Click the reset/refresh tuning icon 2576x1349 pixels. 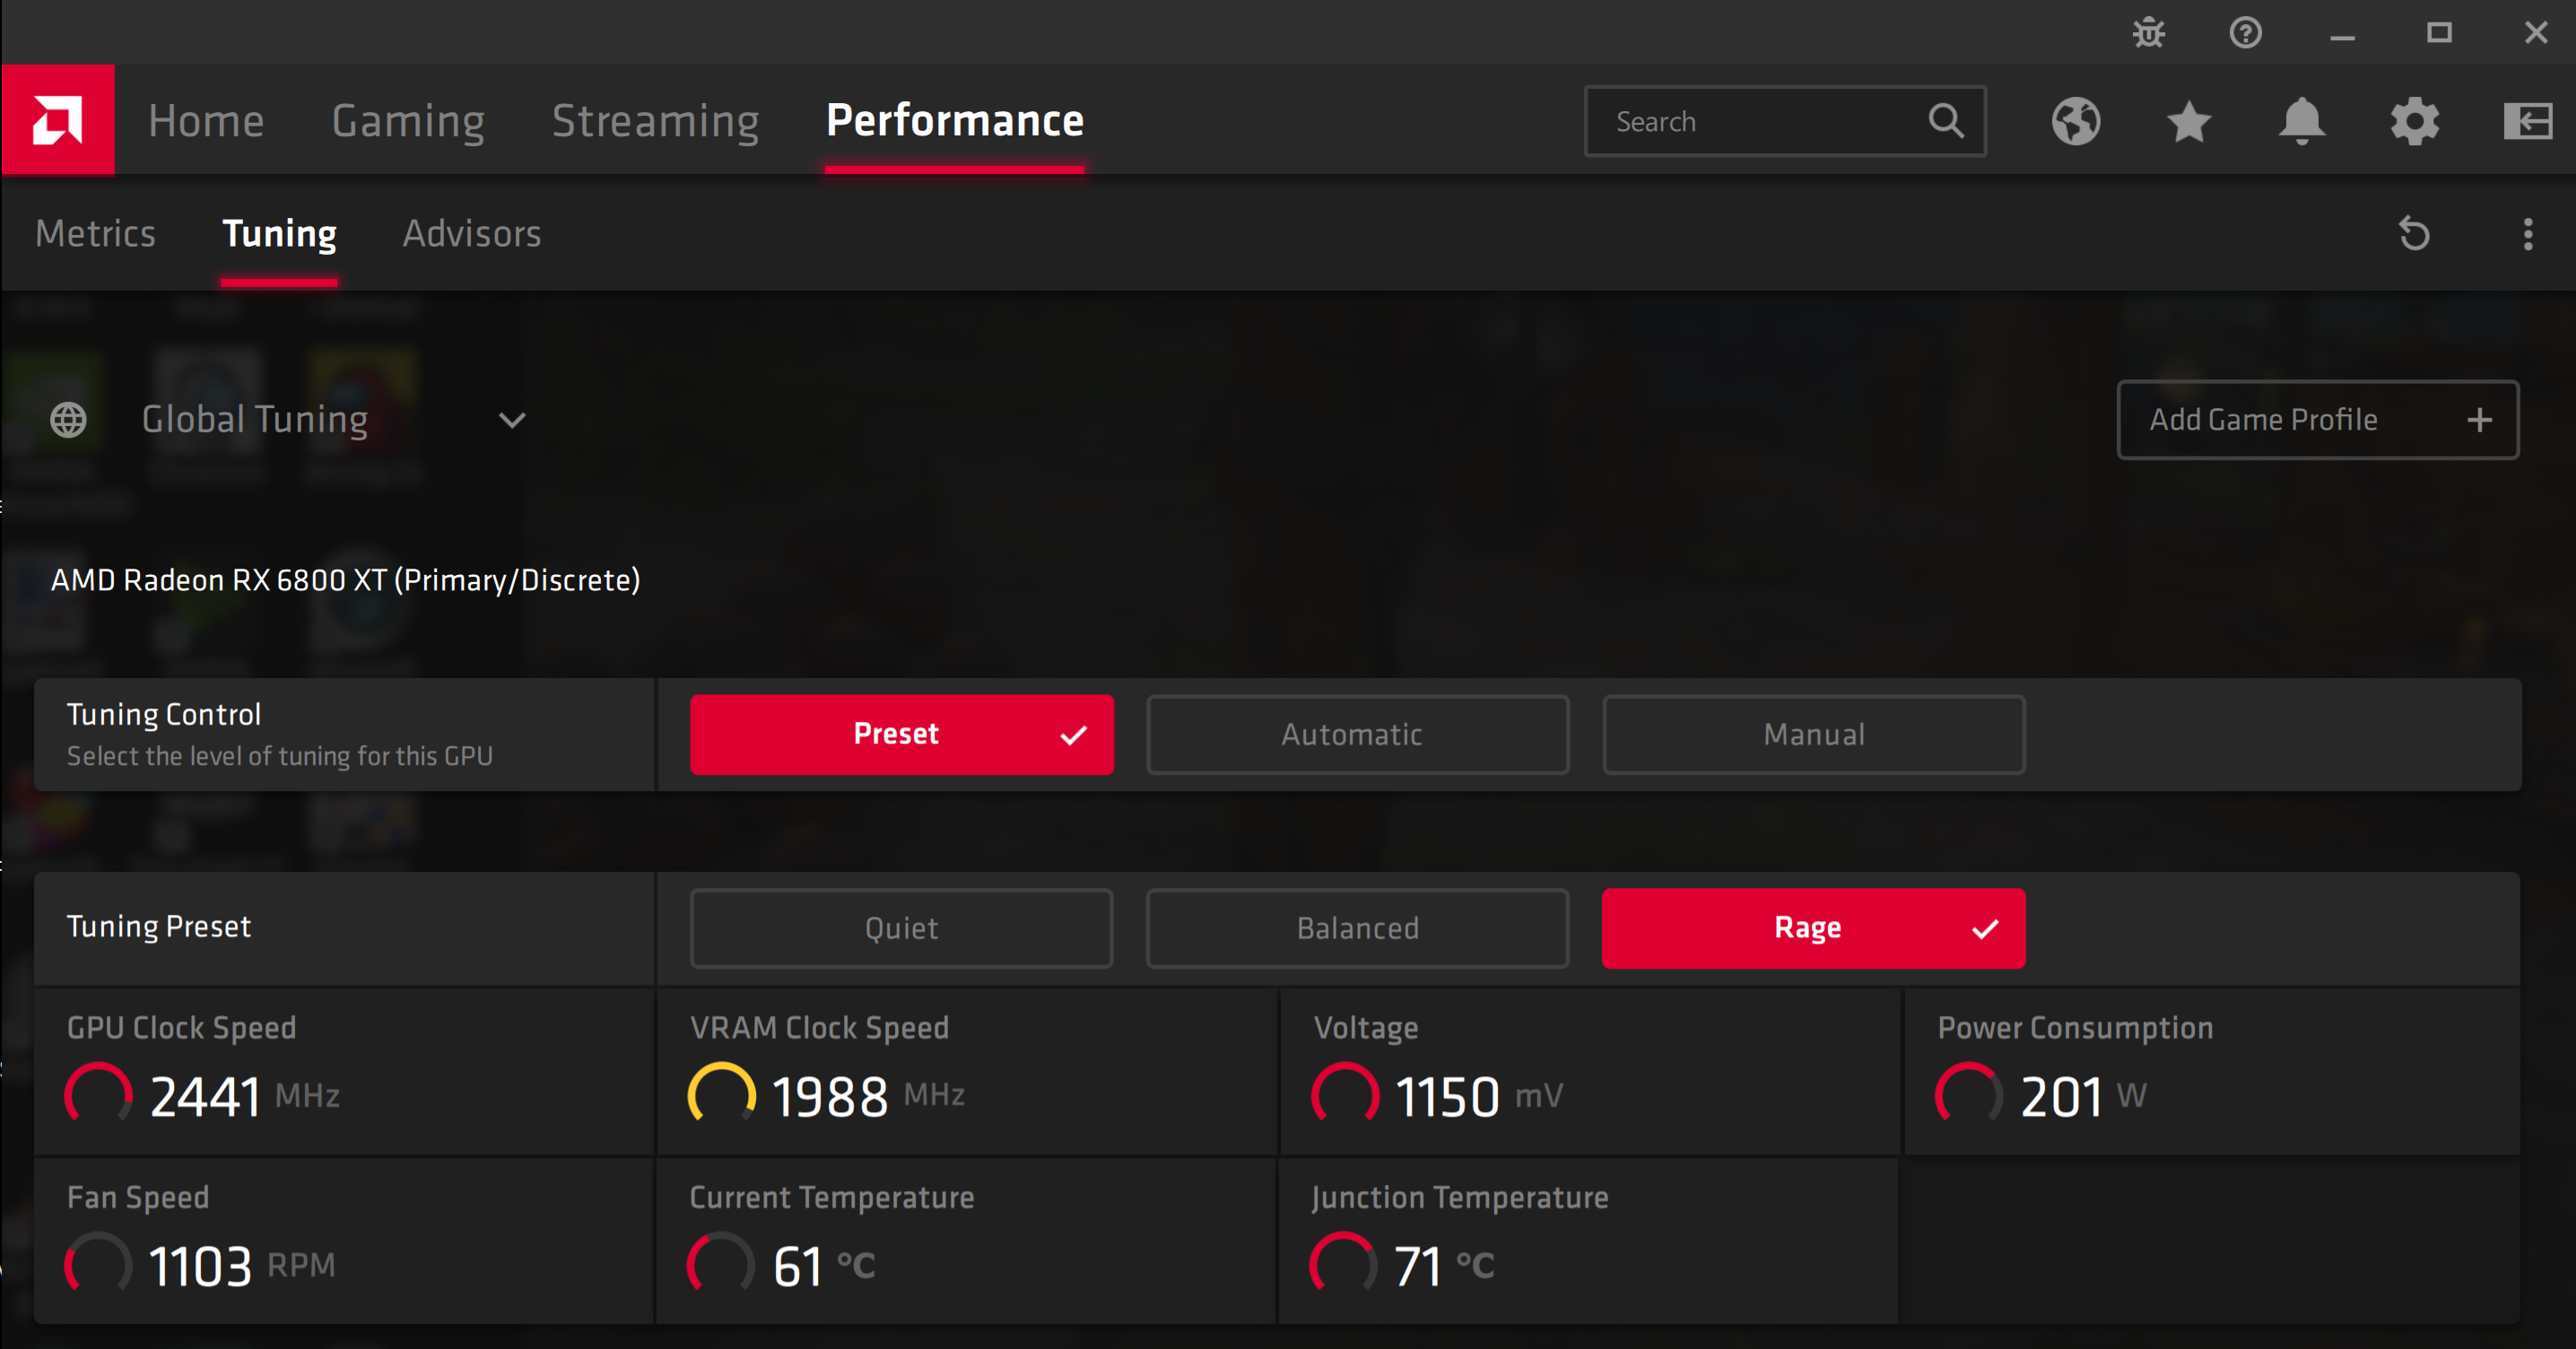coord(2415,231)
